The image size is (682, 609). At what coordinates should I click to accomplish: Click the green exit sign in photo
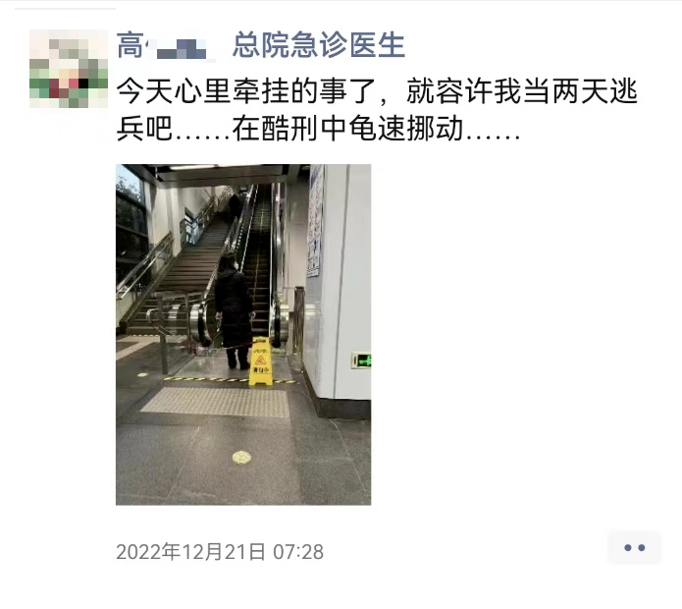point(361,360)
